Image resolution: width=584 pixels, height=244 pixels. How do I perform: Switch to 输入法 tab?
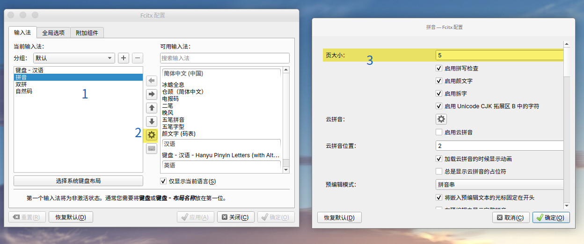tap(23, 33)
